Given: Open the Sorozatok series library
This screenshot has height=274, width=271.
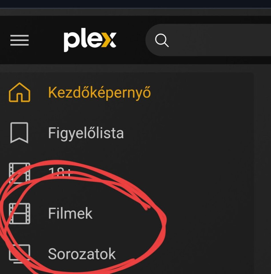Looking at the screenshot, I should click(82, 254).
